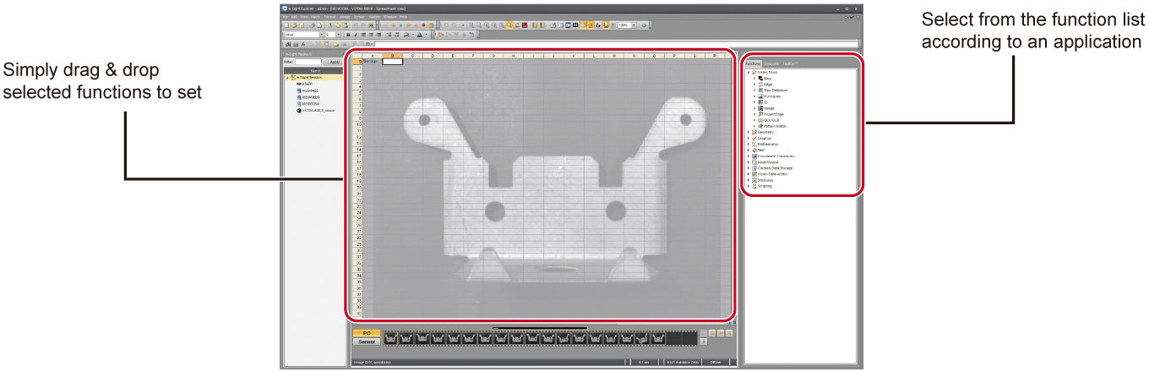1149x372 pixels.
Task: Switch to the Snippets tab
Action: (771, 63)
